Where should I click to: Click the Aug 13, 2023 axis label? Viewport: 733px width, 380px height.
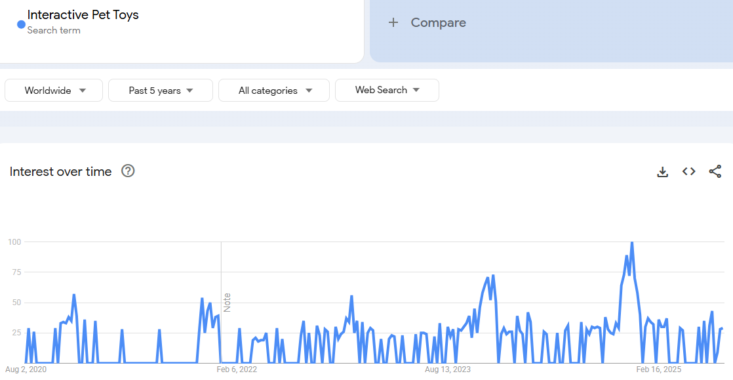447,369
